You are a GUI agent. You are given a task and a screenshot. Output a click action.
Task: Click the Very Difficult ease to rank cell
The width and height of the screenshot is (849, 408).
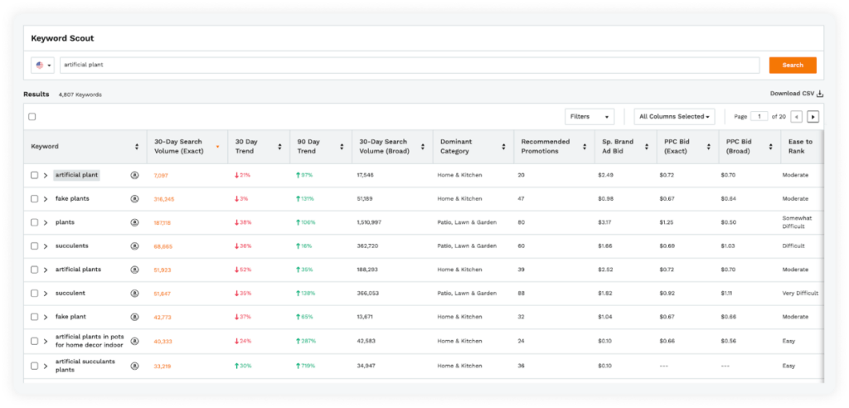click(800, 293)
